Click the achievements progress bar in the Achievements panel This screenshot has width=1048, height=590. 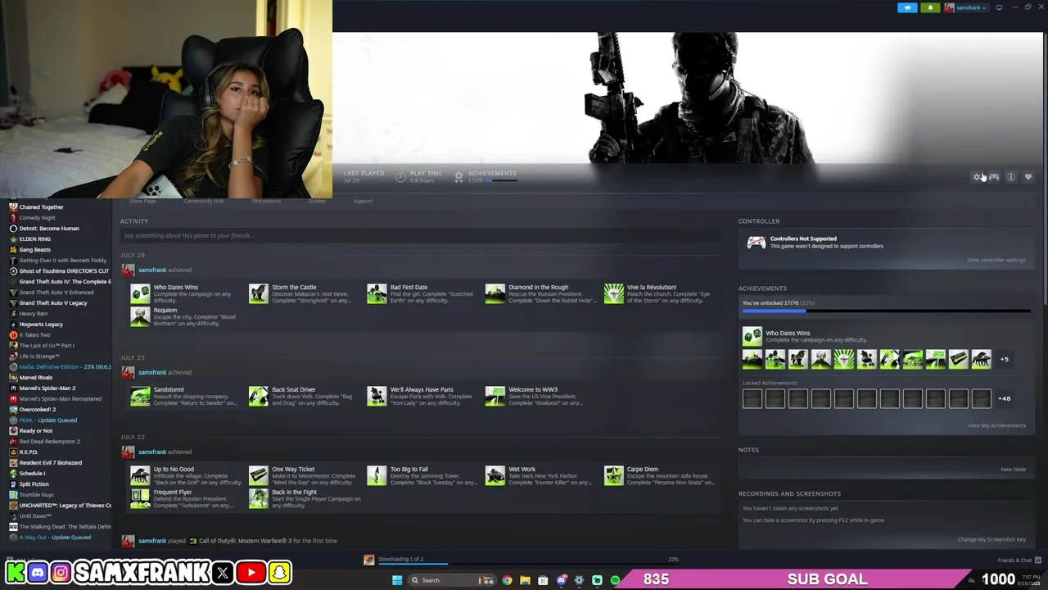pyautogui.click(x=886, y=311)
